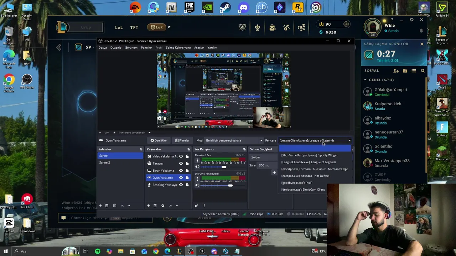Toggle visibility of Tarayıcı source

(x=181, y=164)
